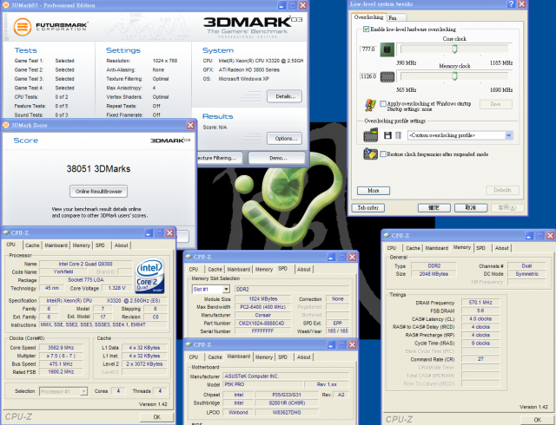Click the Texture Filtering button
Screen dimensions: 556x425
tap(220, 158)
